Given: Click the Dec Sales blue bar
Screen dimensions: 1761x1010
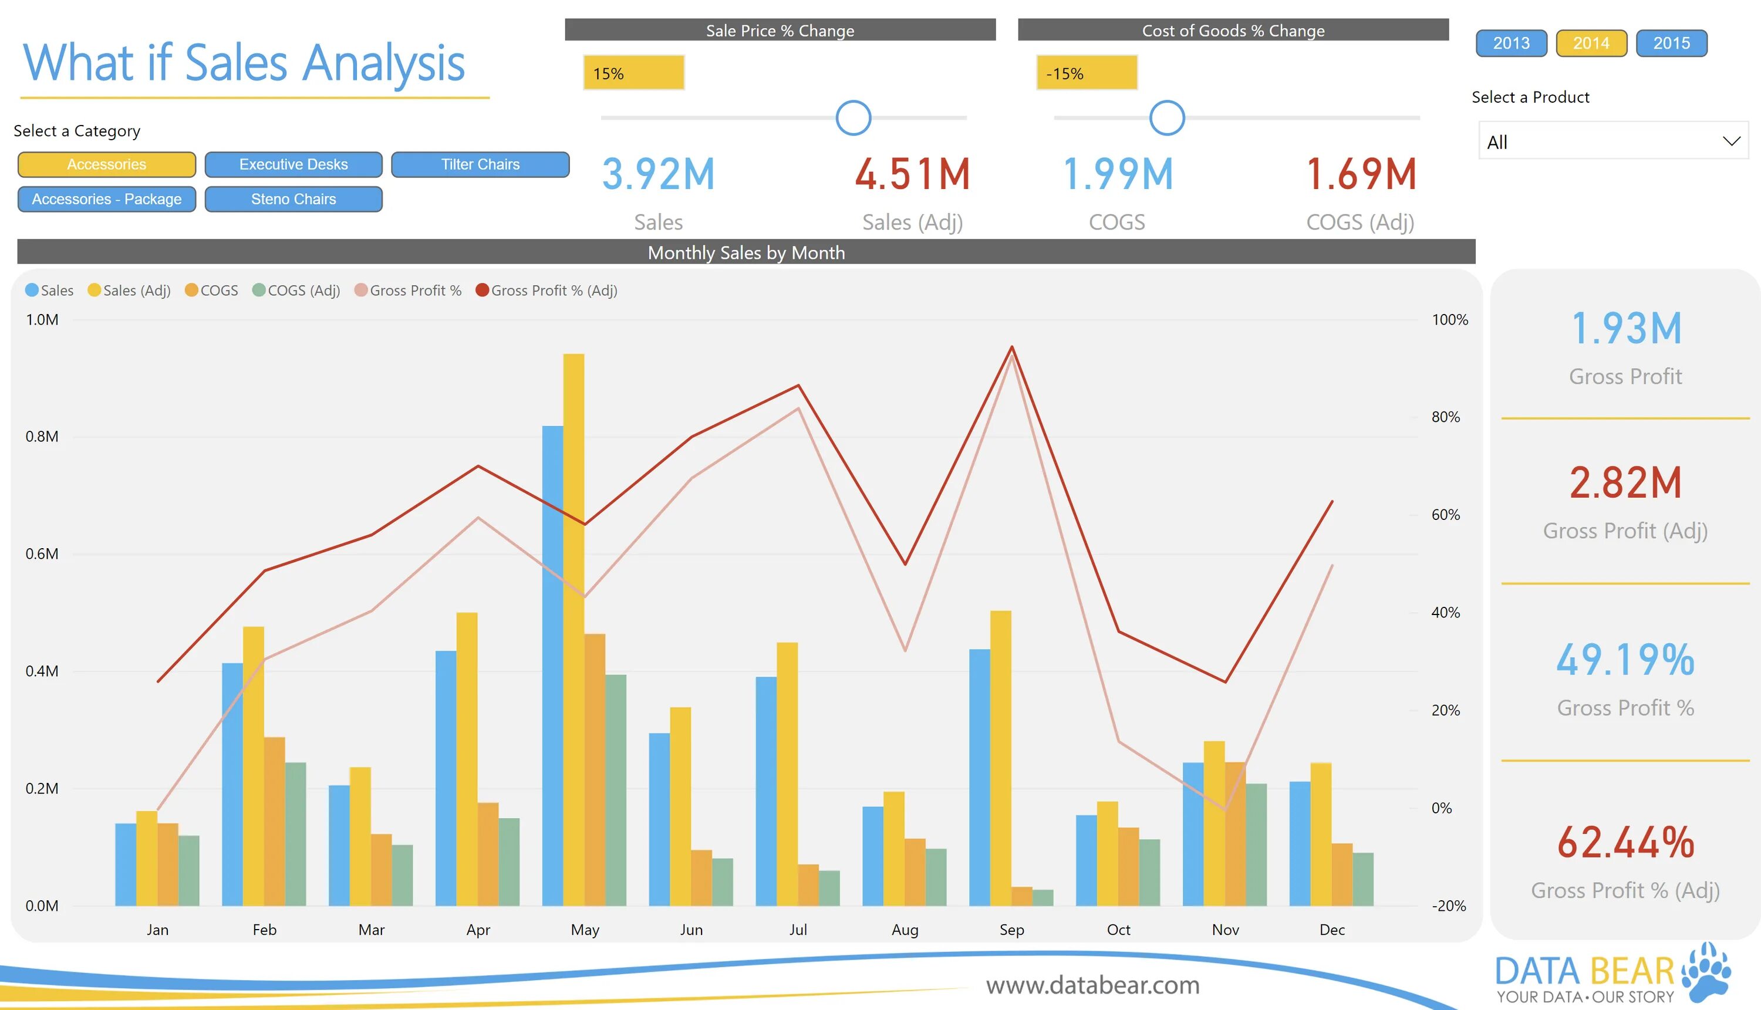Looking at the screenshot, I should click(x=1300, y=843).
